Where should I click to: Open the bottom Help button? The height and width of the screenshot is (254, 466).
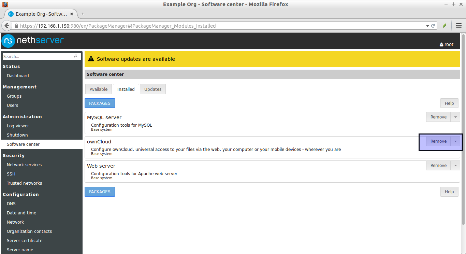449,192
